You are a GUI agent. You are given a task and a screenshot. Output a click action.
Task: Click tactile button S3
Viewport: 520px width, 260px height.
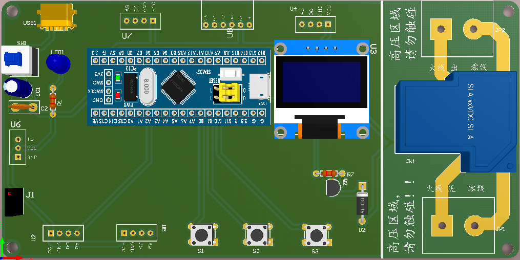pos(317,235)
